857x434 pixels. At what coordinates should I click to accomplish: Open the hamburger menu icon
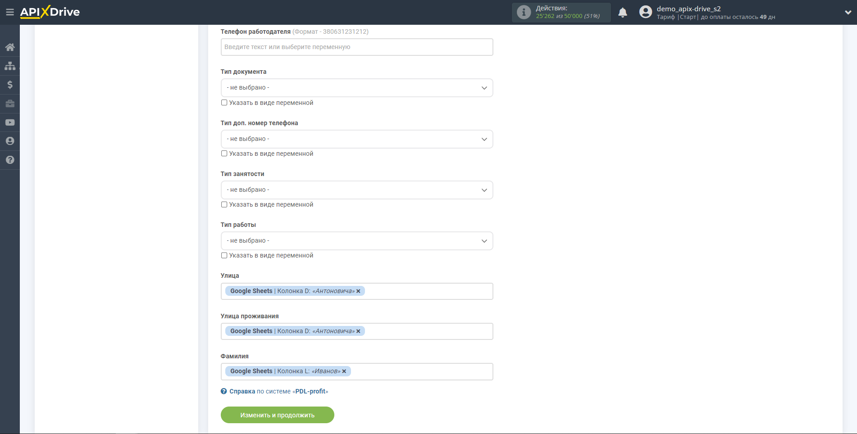point(9,12)
